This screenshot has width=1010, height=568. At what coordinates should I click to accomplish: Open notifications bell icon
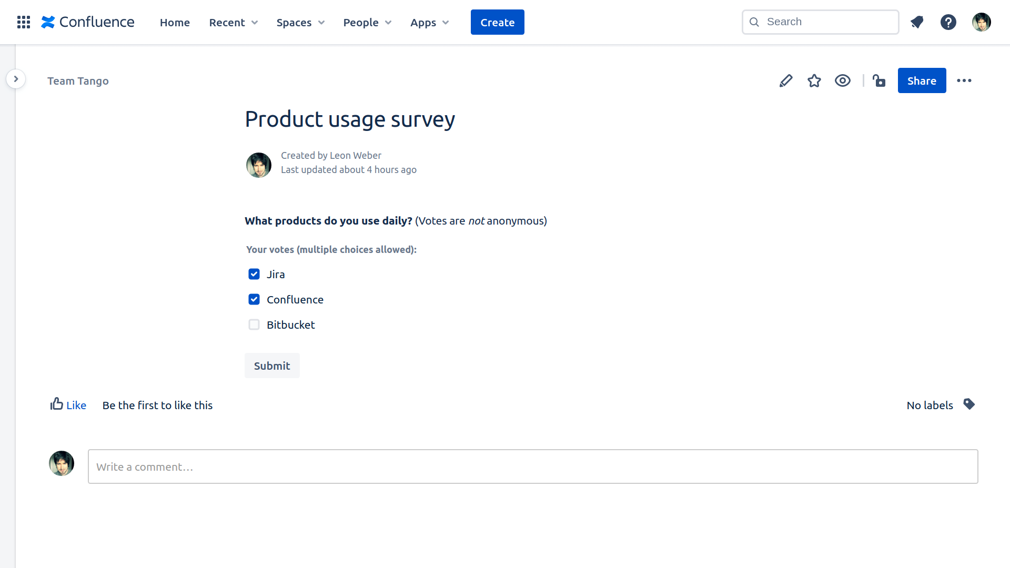[917, 22]
